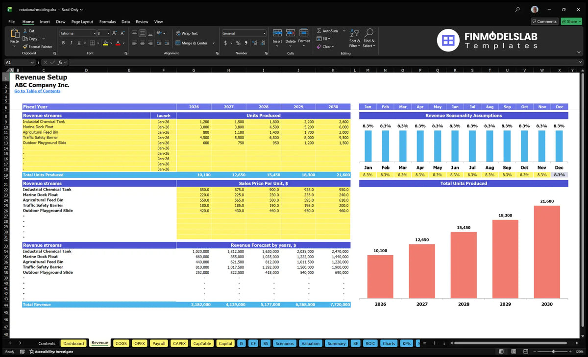Toggle Wrap Text
The width and height of the screenshot is (588, 357).
click(x=187, y=33)
